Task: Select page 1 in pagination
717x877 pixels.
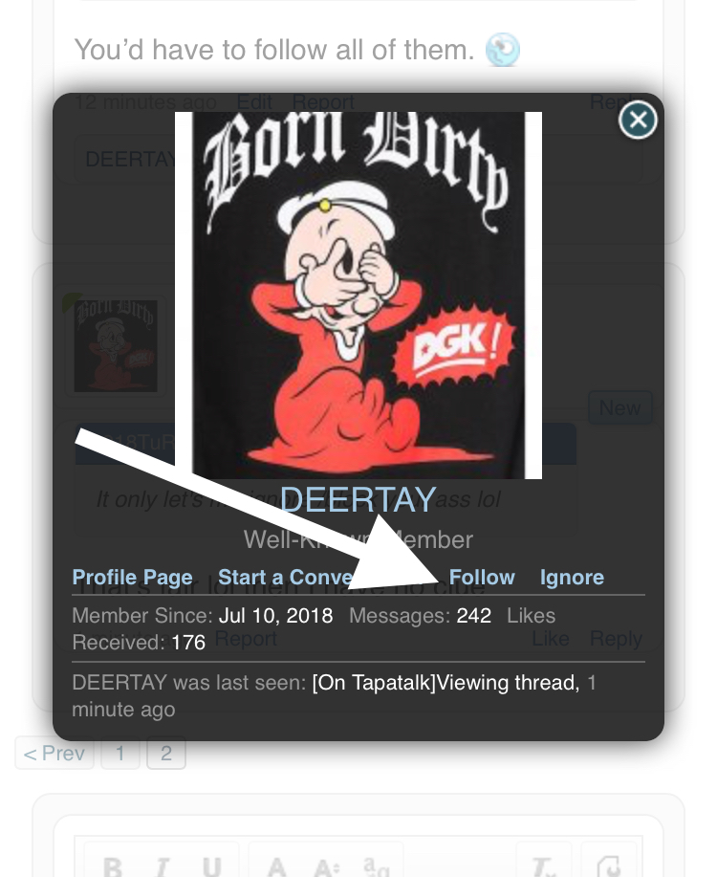Action: [119, 753]
